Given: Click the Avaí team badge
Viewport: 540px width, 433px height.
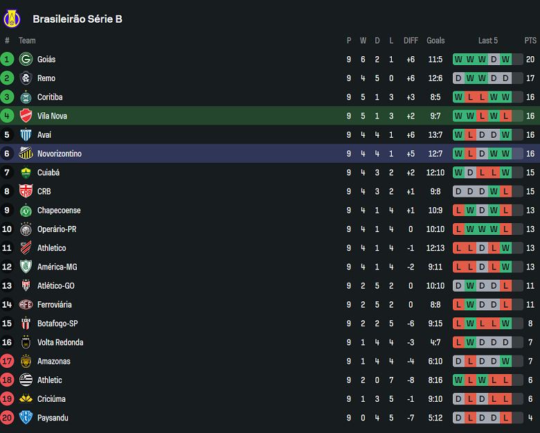Looking at the screenshot, I should pos(26,134).
